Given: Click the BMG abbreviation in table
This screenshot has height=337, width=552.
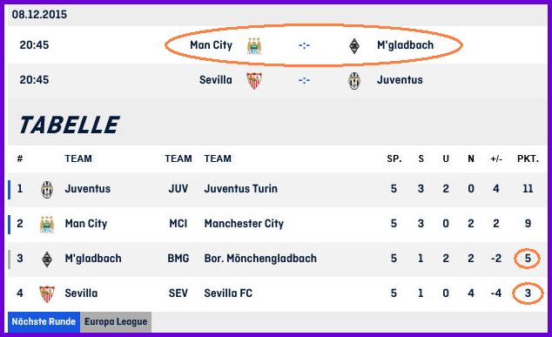Looking at the screenshot, I should point(178,258).
